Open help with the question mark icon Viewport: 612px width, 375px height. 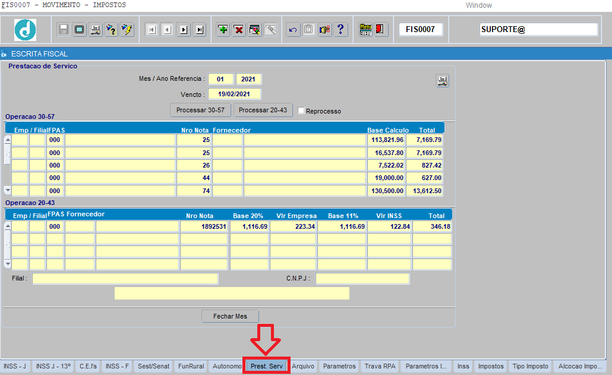coord(340,29)
